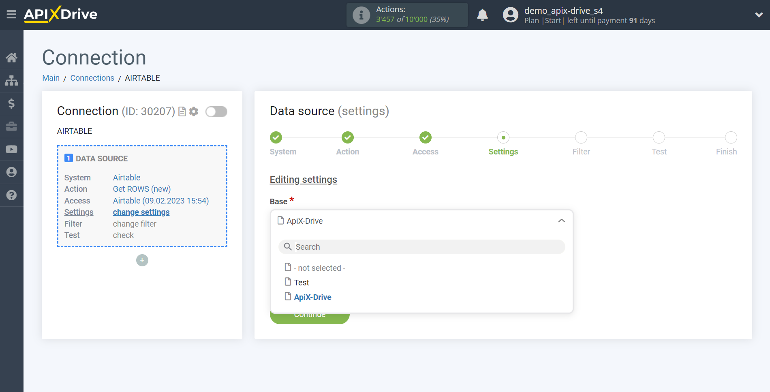This screenshot has width=770, height=392.
Task: Click the connection document copy icon
Action: point(182,111)
